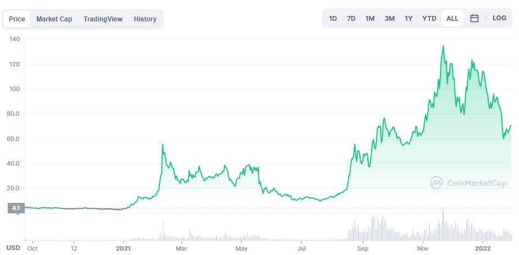Open the History tab
The width and height of the screenshot is (519, 255).
[145, 19]
